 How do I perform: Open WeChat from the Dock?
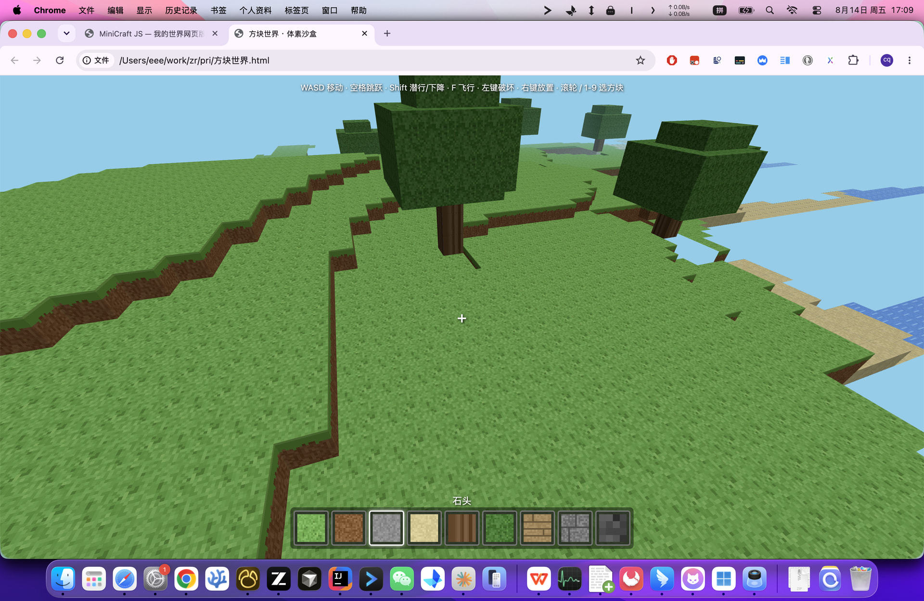coord(402,578)
